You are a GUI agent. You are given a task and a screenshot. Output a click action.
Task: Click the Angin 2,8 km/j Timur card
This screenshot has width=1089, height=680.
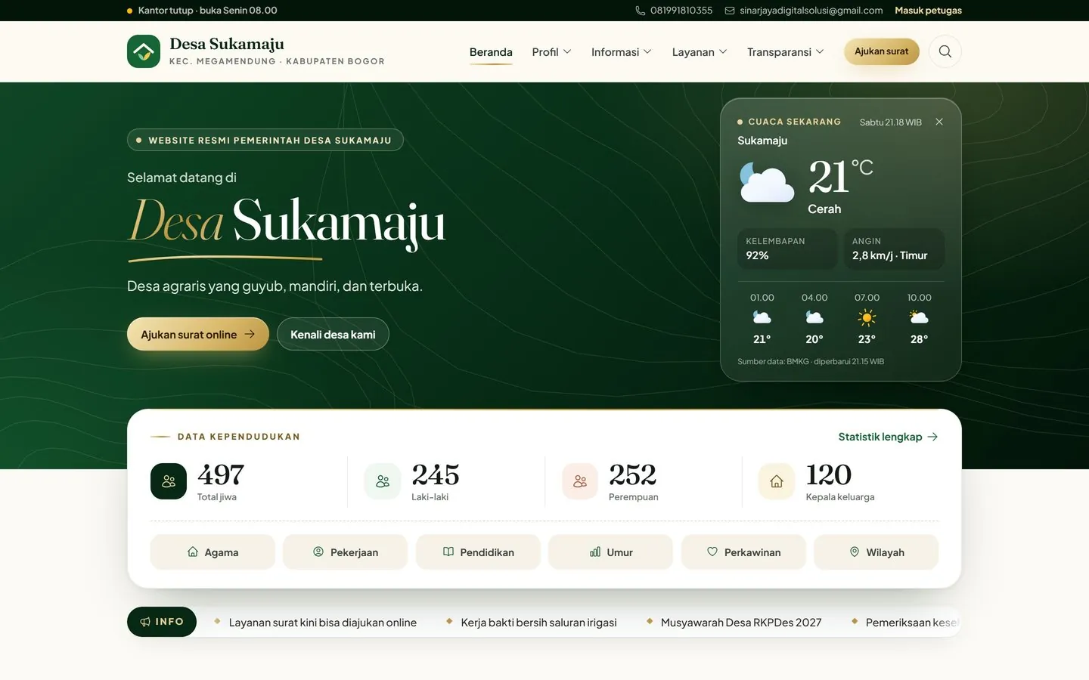click(894, 249)
